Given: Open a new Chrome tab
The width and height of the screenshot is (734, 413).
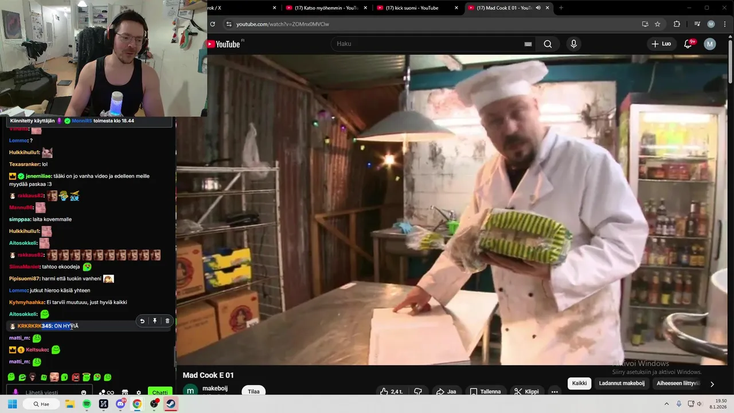Looking at the screenshot, I should point(561,8).
